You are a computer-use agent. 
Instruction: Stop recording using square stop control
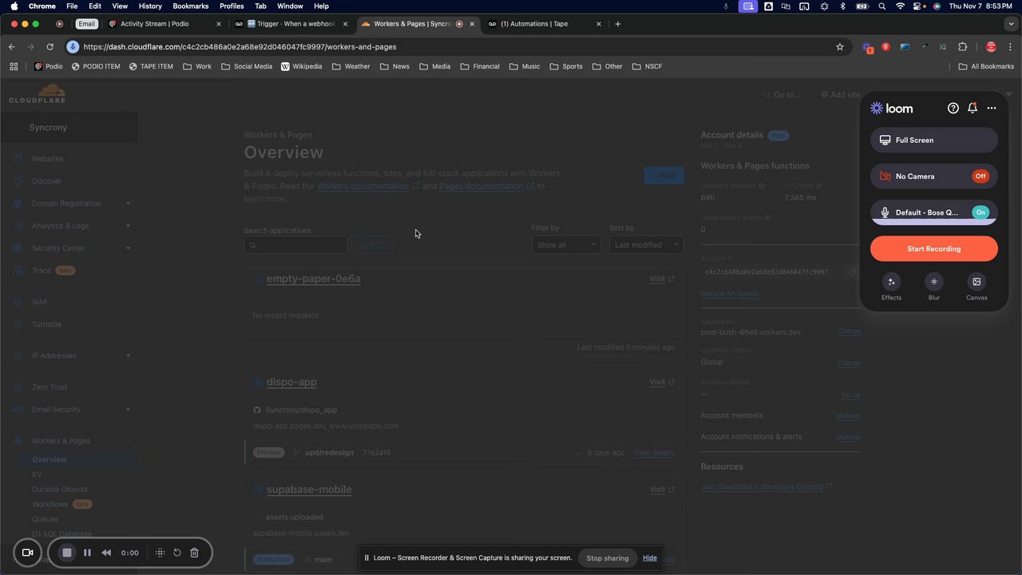pos(67,553)
